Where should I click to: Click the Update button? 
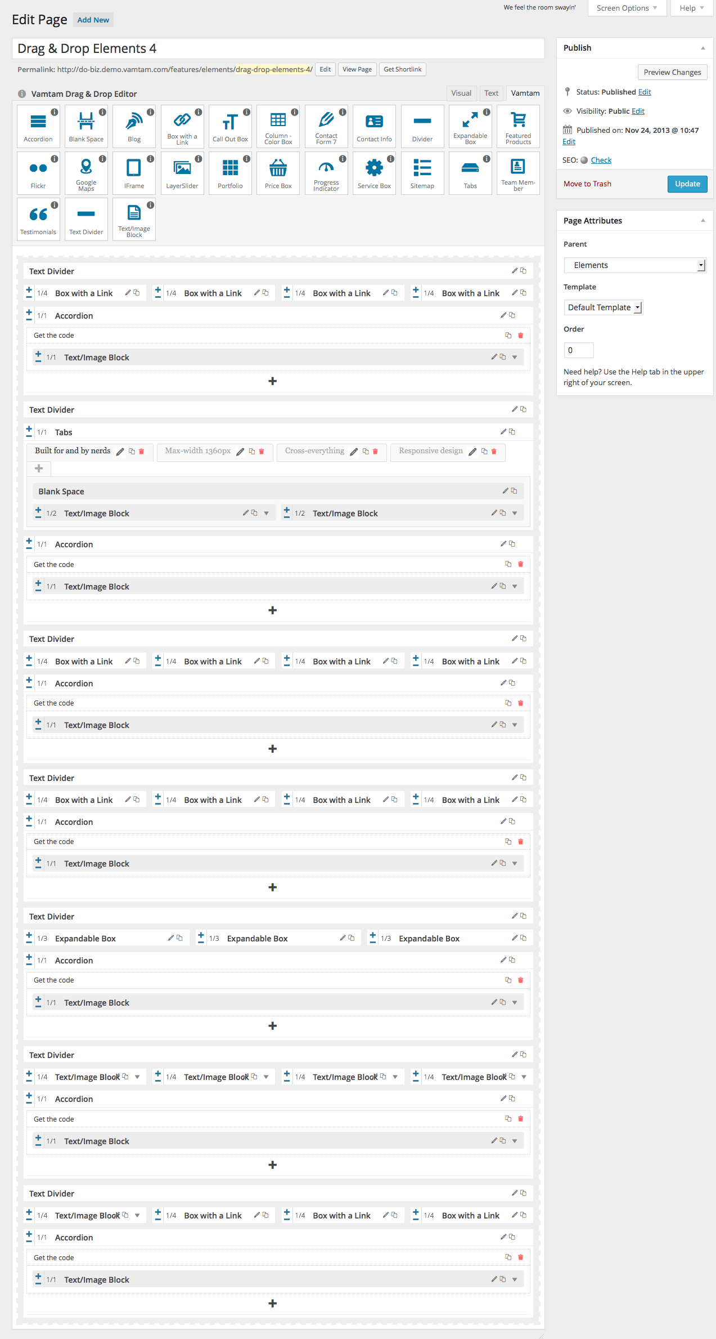pyautogui.click(x=687, y=184)
